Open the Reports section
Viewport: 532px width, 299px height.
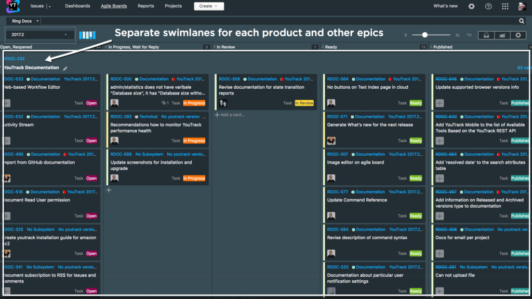tap(145, 6)
